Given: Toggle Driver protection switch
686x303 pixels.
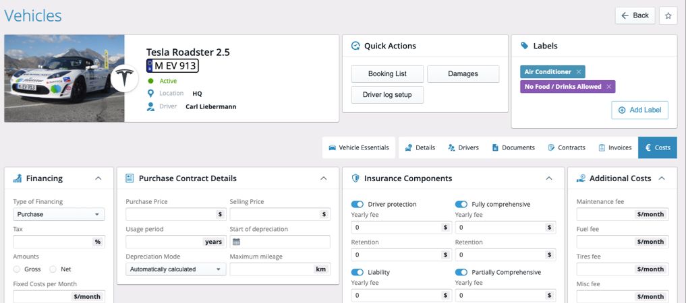Looking at the screenshot, I should 358,204.
